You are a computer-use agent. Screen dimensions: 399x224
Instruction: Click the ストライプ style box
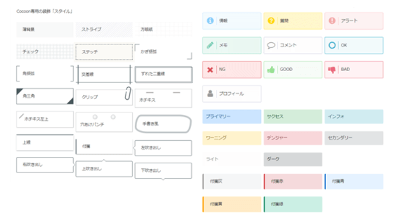point(104,29)
